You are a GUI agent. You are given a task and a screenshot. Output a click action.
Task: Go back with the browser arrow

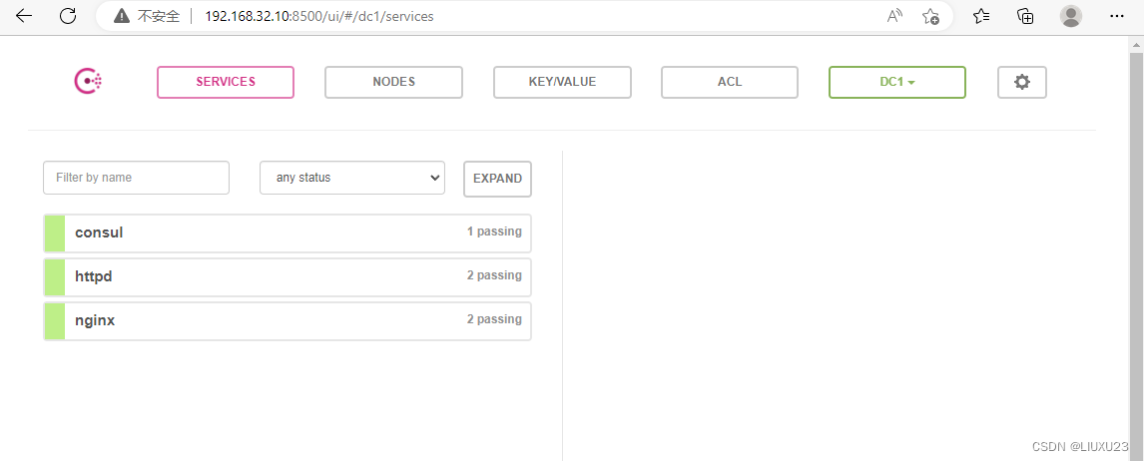coord(23,16)
